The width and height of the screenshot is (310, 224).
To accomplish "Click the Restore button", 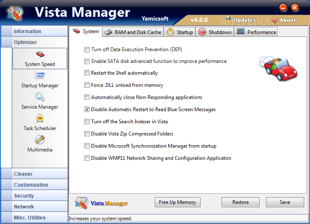I will coord(240,202).
